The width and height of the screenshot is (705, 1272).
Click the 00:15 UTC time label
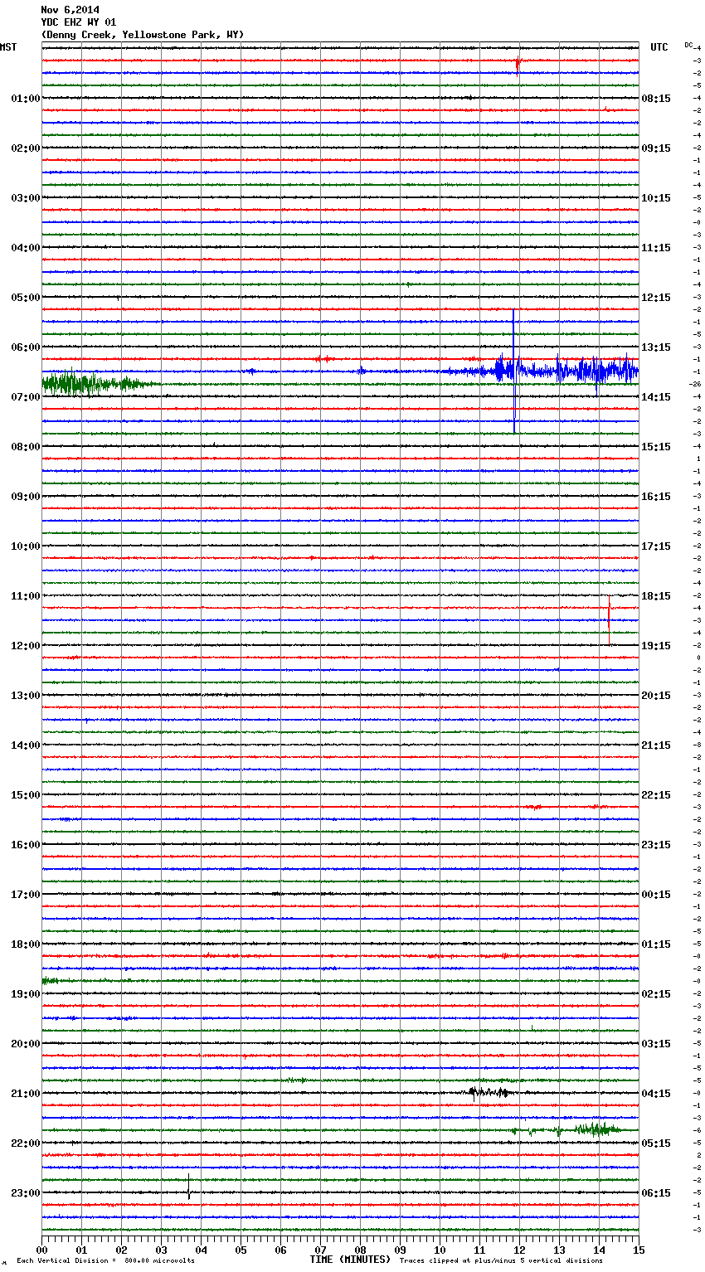pos(656,895)
